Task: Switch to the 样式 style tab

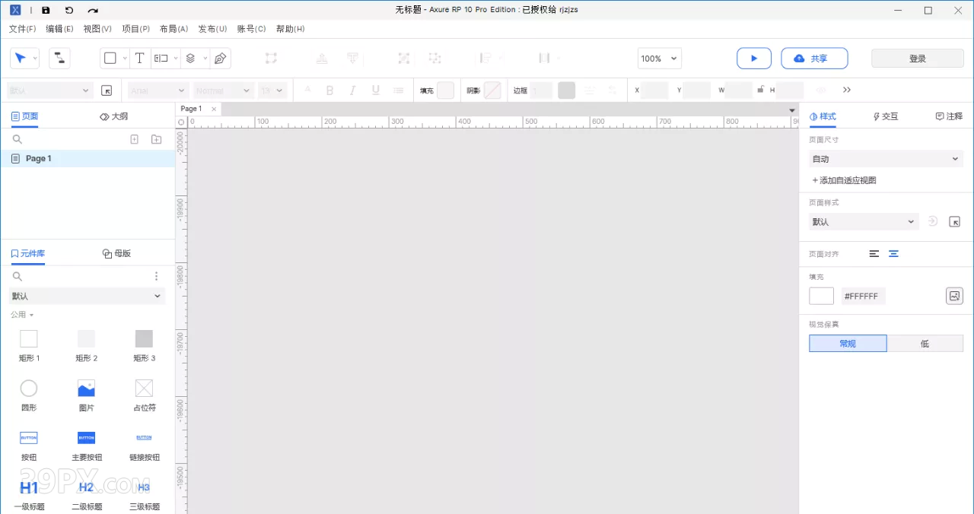Action: coord(823,116)
